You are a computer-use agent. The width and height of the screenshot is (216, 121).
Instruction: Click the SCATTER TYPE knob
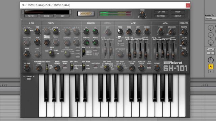tap(132, 68)
